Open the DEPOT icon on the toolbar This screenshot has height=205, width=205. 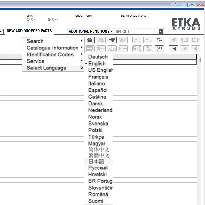pyautogui.click(x=148, y=40)
